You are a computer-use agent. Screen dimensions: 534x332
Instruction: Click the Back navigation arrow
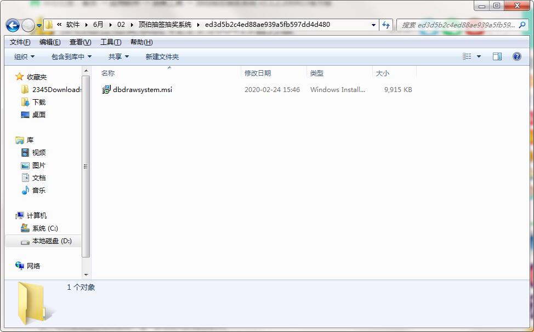(x=13, y=25)
